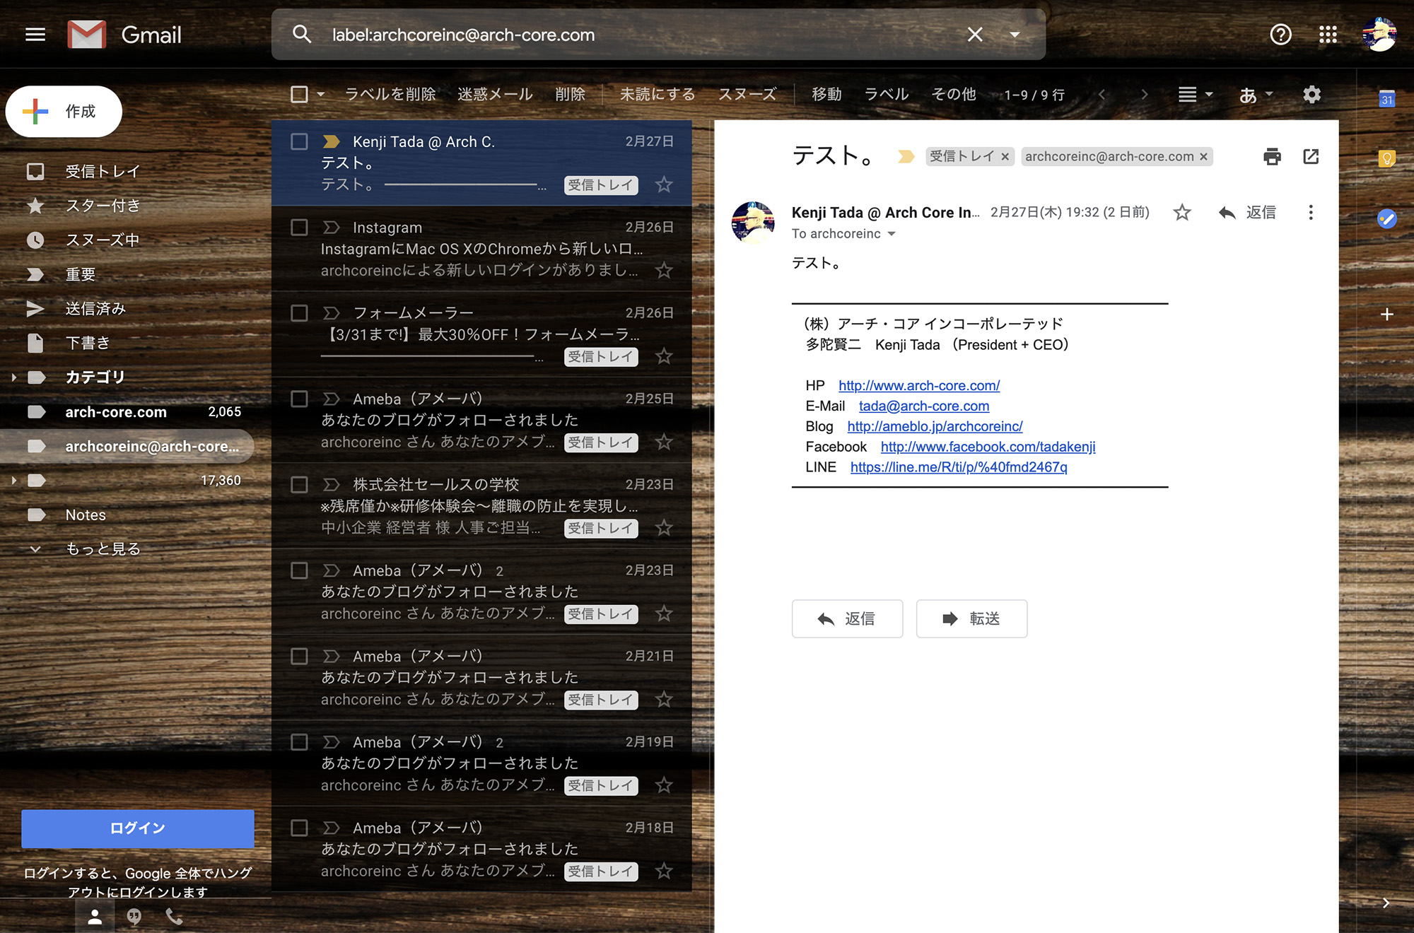Star the Instagram email in list
This screenshot has height=933, width=1414.
[x=663, y=270]
